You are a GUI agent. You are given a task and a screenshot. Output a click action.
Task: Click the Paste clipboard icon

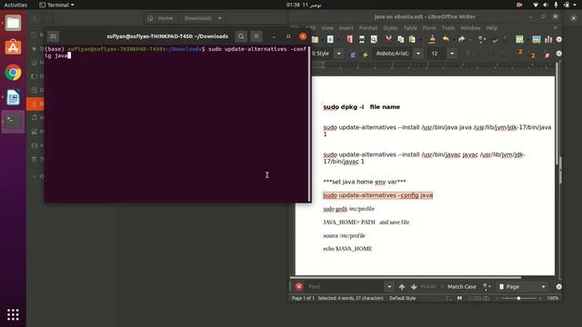412,39
